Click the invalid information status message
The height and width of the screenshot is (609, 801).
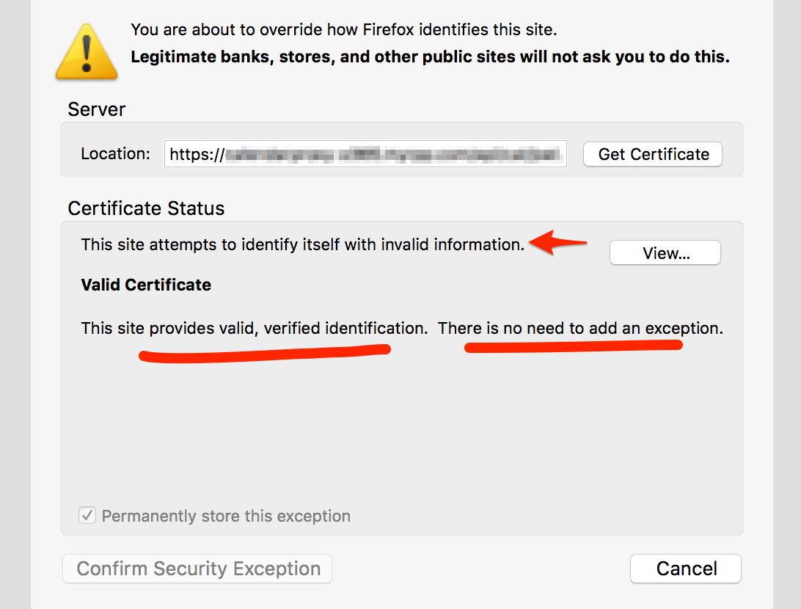(x=302, y=244)
